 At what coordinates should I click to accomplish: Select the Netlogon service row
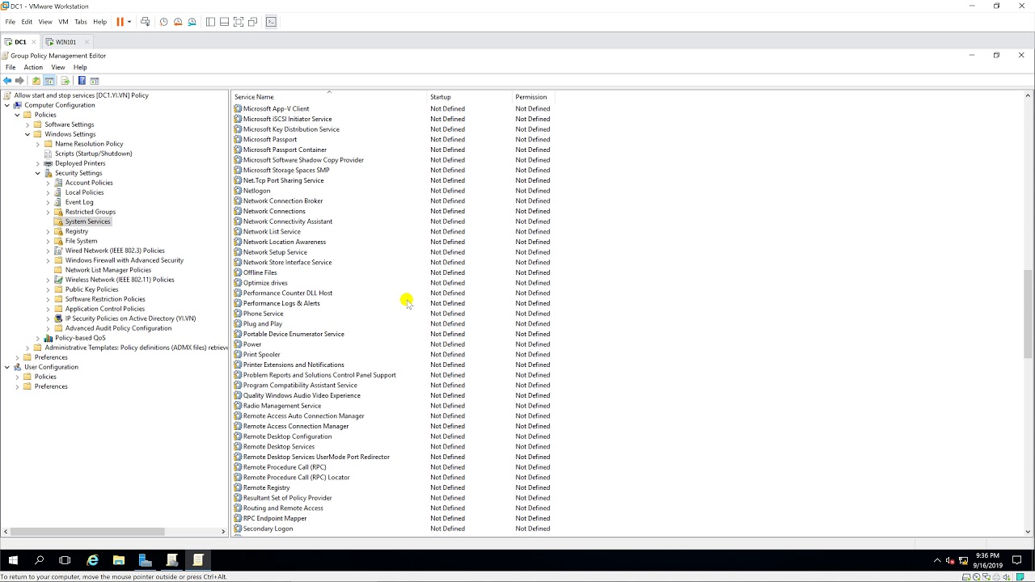[256, 191]
